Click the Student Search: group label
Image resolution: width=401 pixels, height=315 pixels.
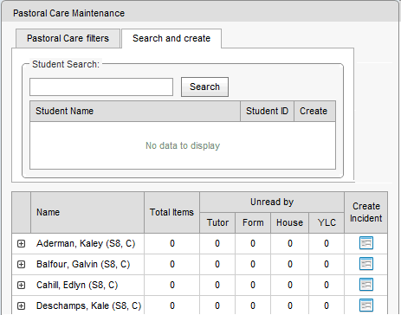click(x=66, y=64)
